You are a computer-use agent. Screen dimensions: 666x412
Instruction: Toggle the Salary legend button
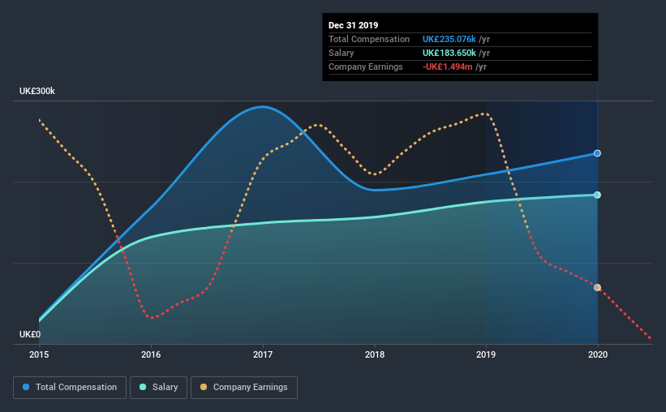158,388
